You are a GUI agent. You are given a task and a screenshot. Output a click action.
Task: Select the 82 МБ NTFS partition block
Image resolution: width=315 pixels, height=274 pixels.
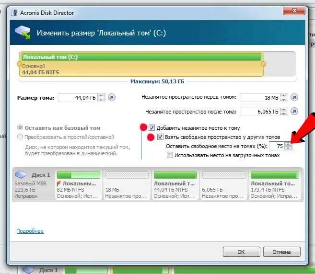79,185
